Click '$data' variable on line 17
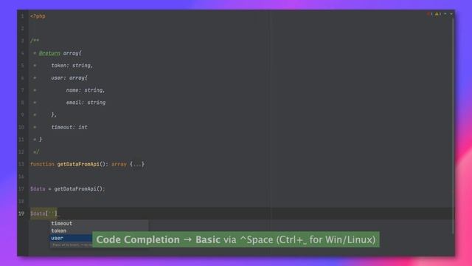The image size is (472, 266). [38, 189]
